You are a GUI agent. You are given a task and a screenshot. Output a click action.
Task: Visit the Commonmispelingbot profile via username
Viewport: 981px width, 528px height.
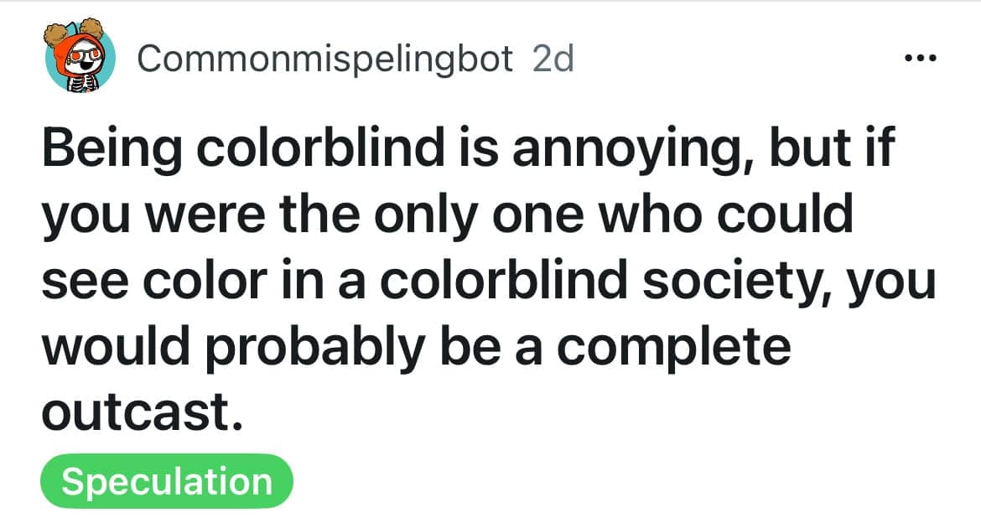pos(324,60)
